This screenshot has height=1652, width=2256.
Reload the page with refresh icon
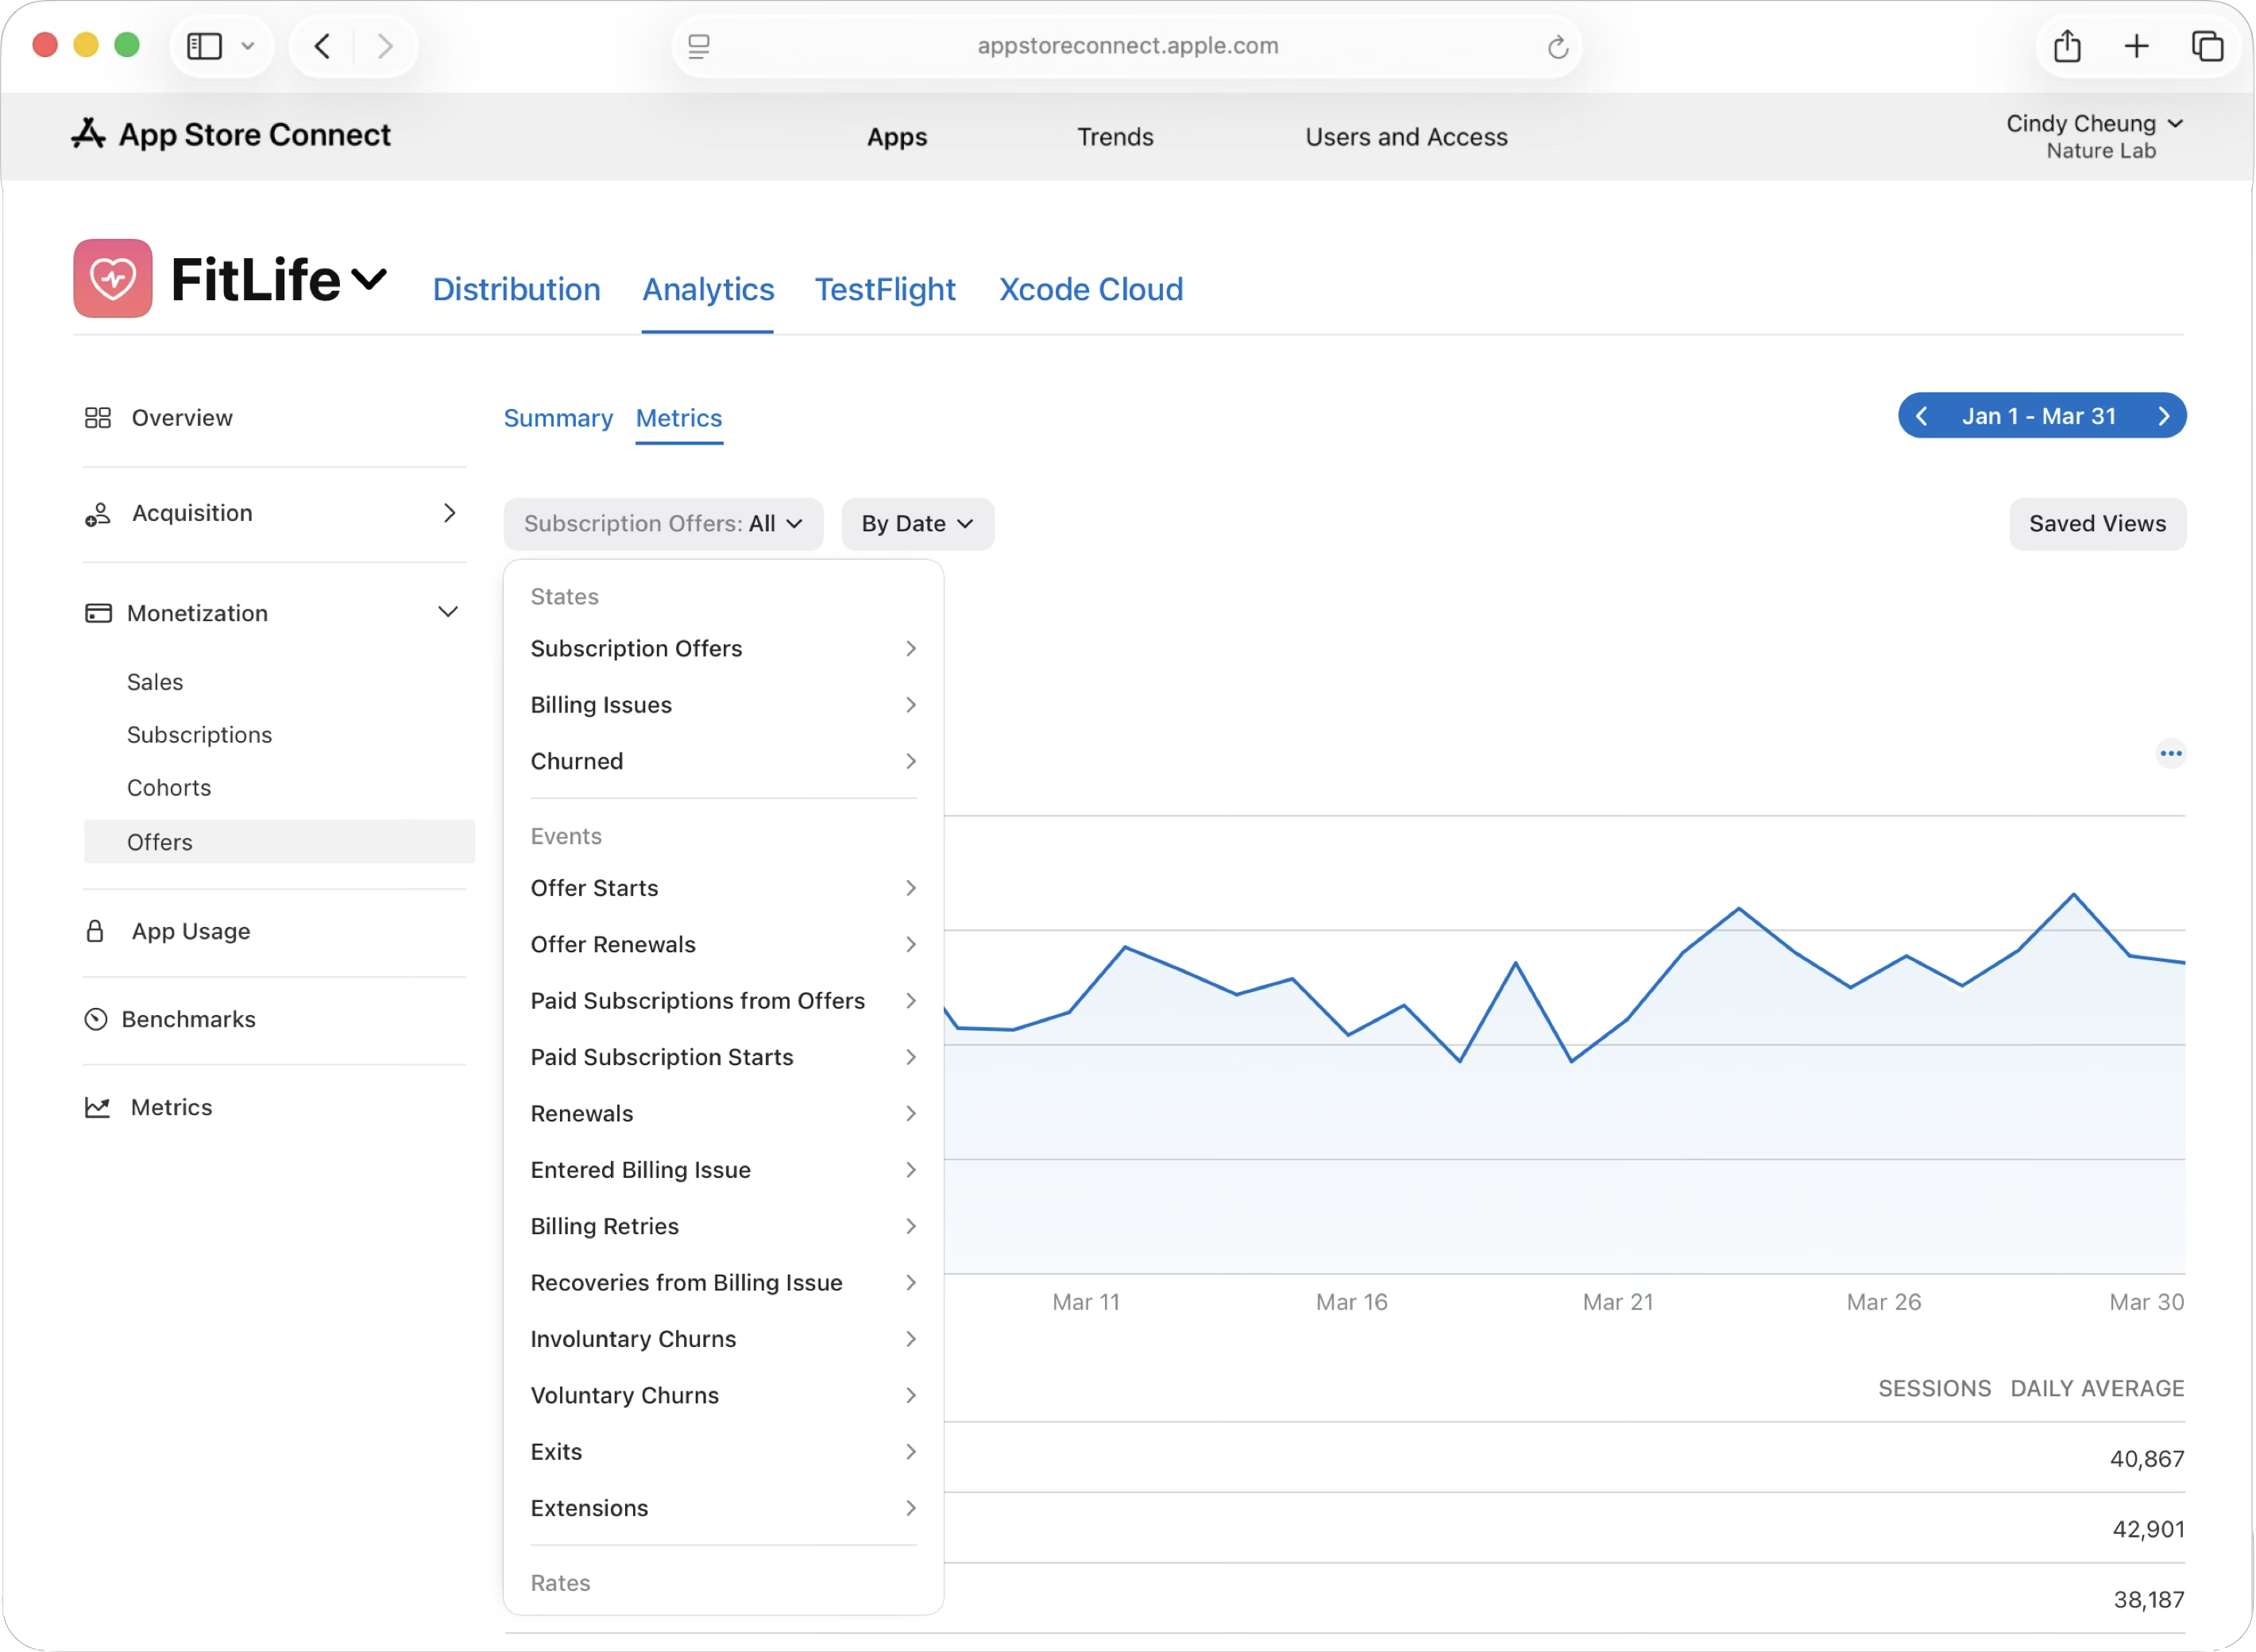point(1557,46)
